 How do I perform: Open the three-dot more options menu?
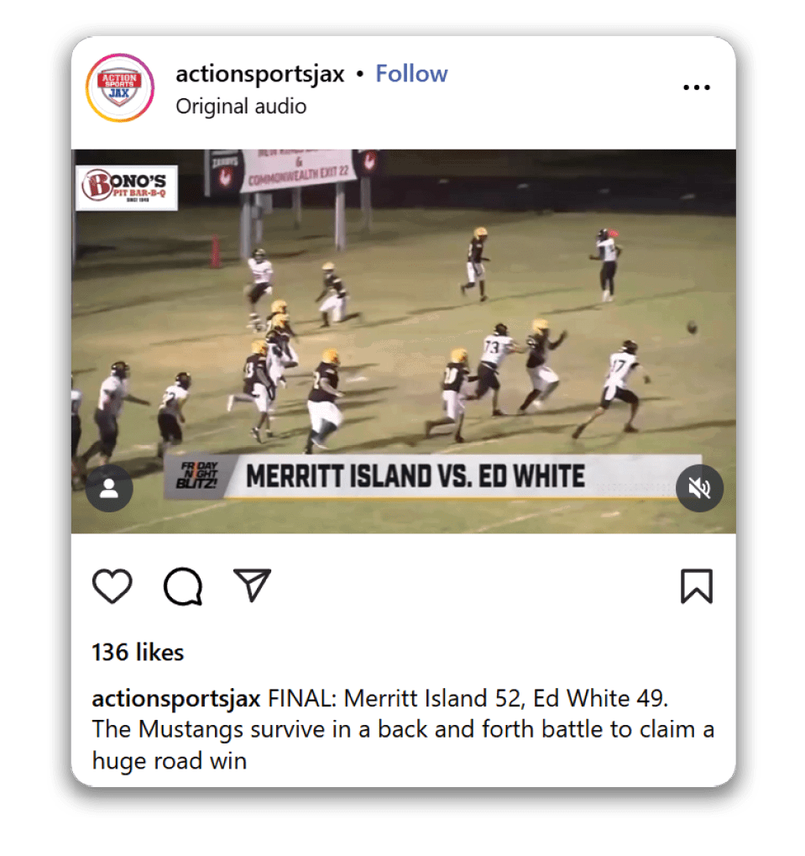(x=697, y=87)
